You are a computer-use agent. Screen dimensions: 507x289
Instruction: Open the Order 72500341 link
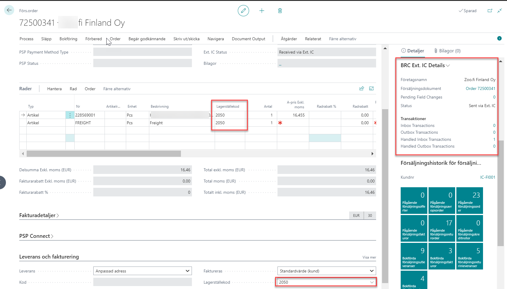click(480, 88)
